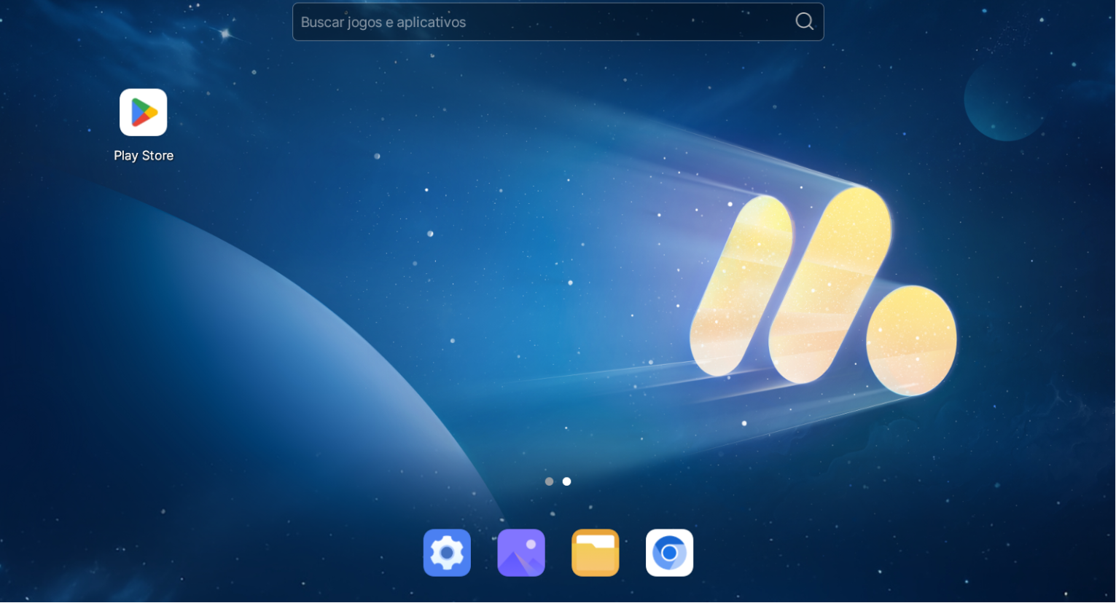
Task: Click the magnifying glass search icon
Action: coord(805,22)
